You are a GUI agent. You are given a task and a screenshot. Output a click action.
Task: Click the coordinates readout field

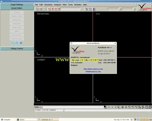pyautogui.click(x=49, y=110)
